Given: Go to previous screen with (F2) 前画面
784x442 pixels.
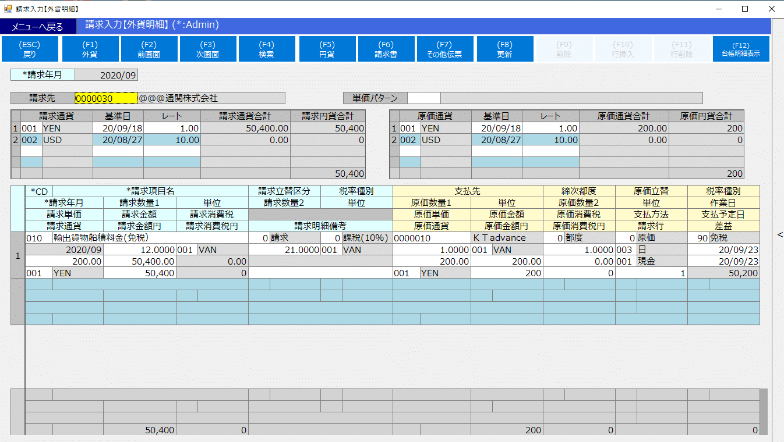Looking at the screenshot, I should (149, 49).
